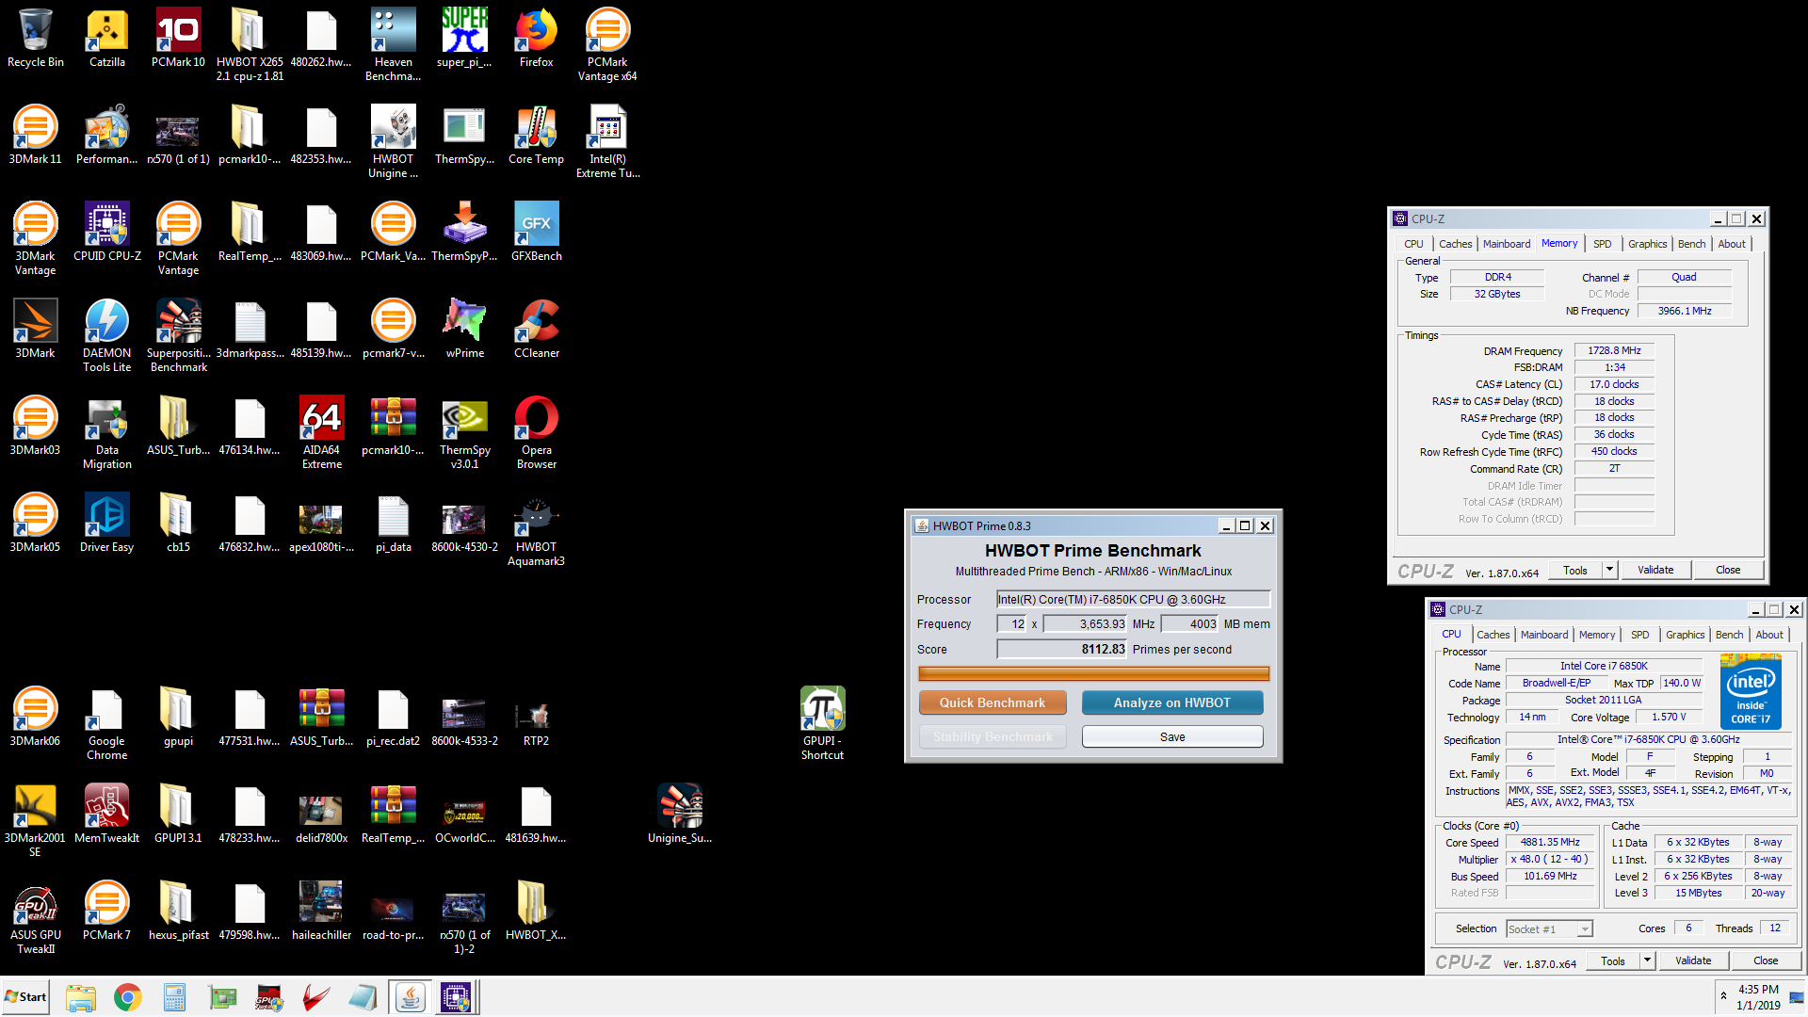Click the Score field showing 8112.83
1808x1017 pixels.
pyautogui.click(x=1061, y=649)
